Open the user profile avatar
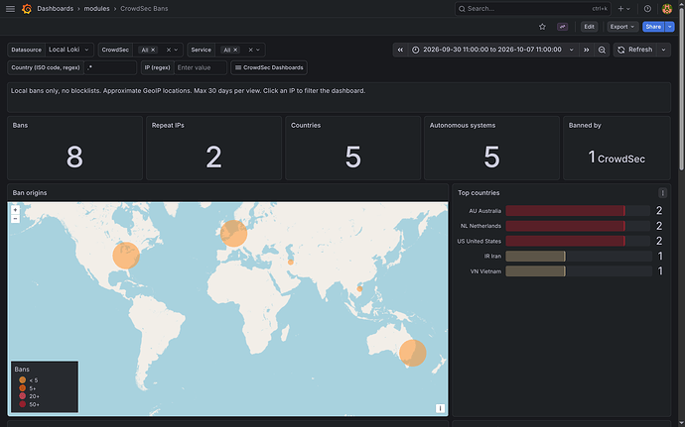Viewport: 685px width, 427px height. coord(667,9)
